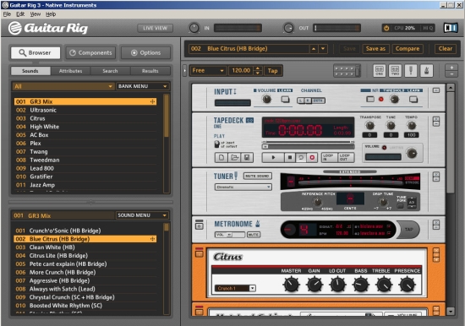Start Tapedeck recording with record button
Image resolution: width=465 pixels, height=326 pixels.
(x=312, y=158)
